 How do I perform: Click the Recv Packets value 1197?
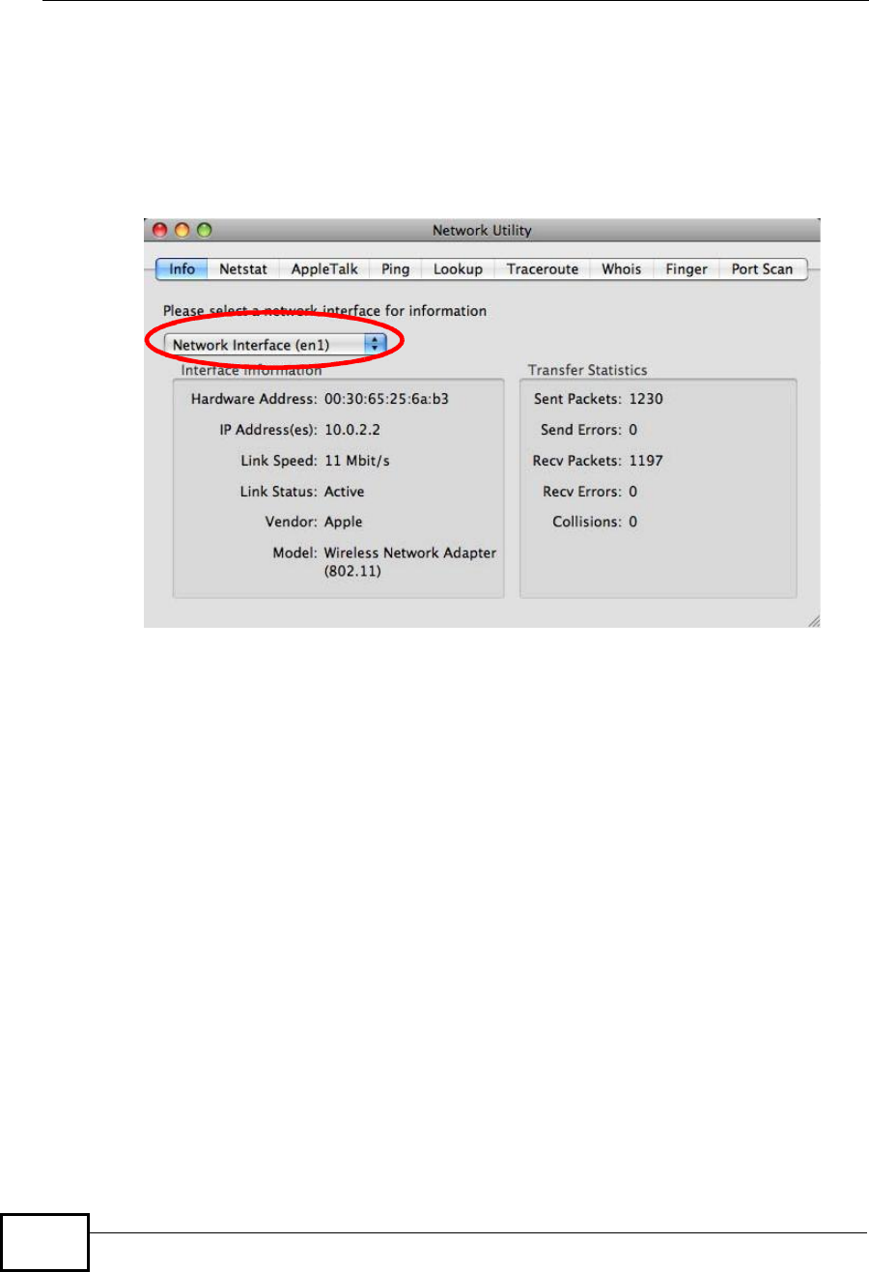646,461
